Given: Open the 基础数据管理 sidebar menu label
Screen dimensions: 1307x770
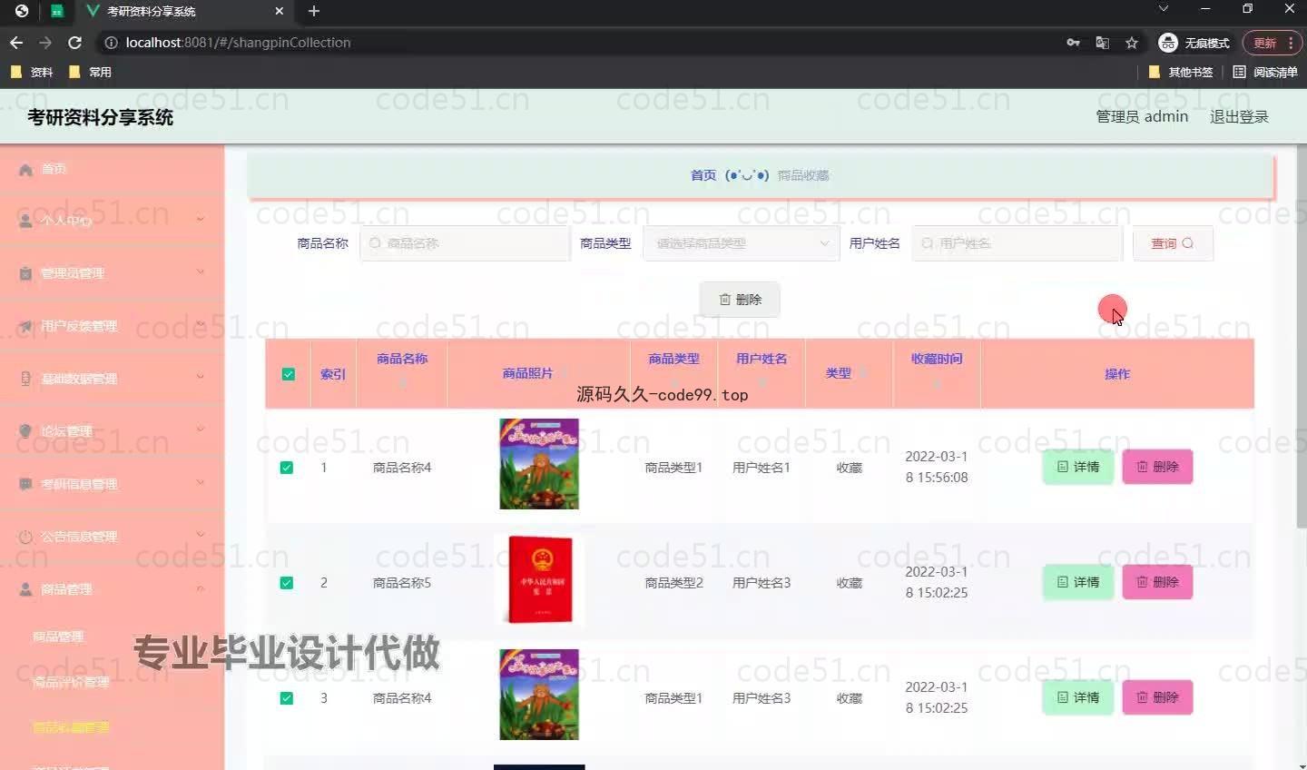Looking at the screenshot, I should tap(79, 379).
